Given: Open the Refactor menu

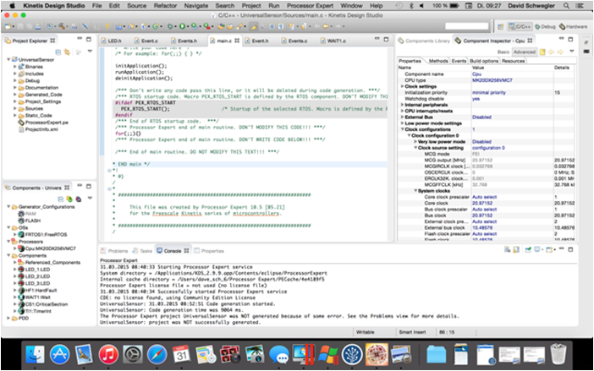Looking at the screenshot, I should pos(165,6).
